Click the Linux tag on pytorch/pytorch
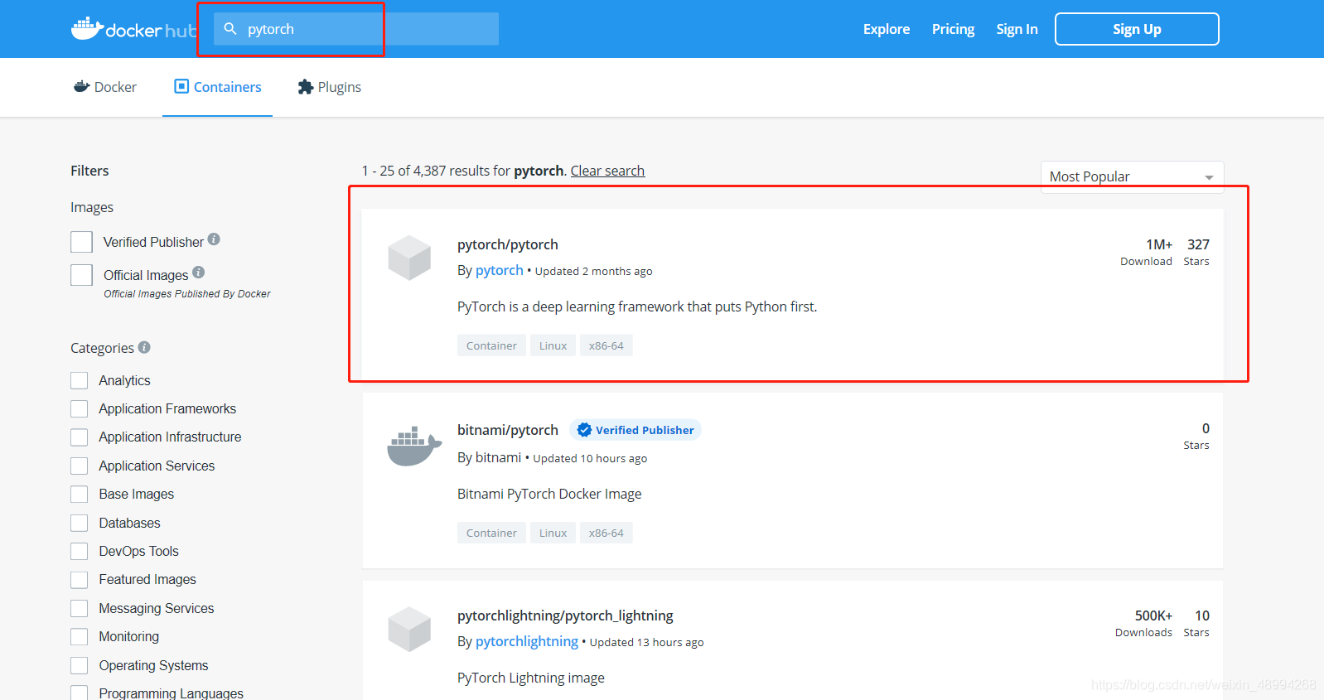This screenshot has height=700, width=1324. click(553, 345)
